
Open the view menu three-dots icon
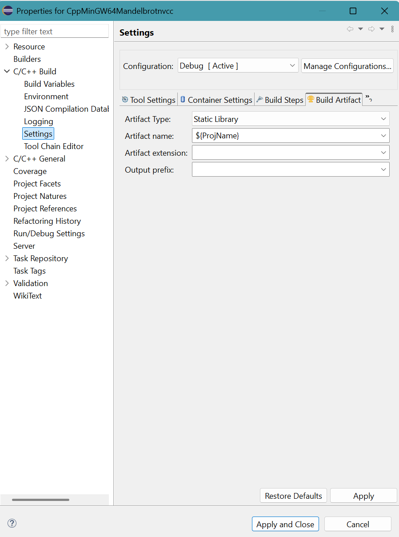click(x=392, y=29)
